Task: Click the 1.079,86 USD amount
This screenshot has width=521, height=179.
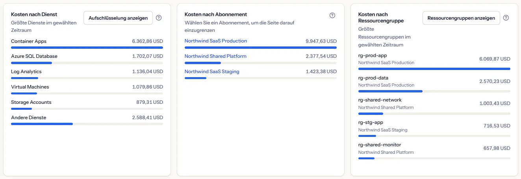Action: [x=148, y=87]
